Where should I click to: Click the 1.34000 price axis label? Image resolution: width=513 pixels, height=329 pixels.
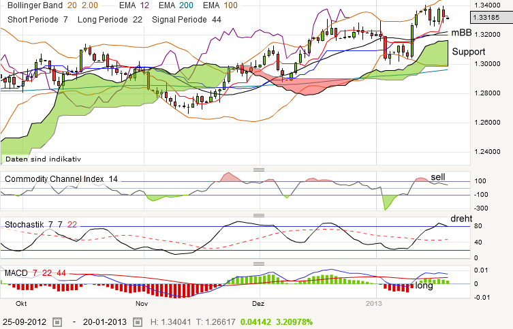(488, 5)
